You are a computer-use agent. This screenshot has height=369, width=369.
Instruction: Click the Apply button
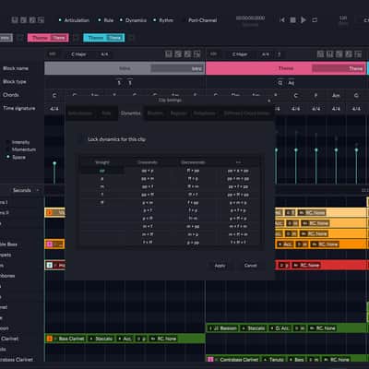(x=220, y=266)
